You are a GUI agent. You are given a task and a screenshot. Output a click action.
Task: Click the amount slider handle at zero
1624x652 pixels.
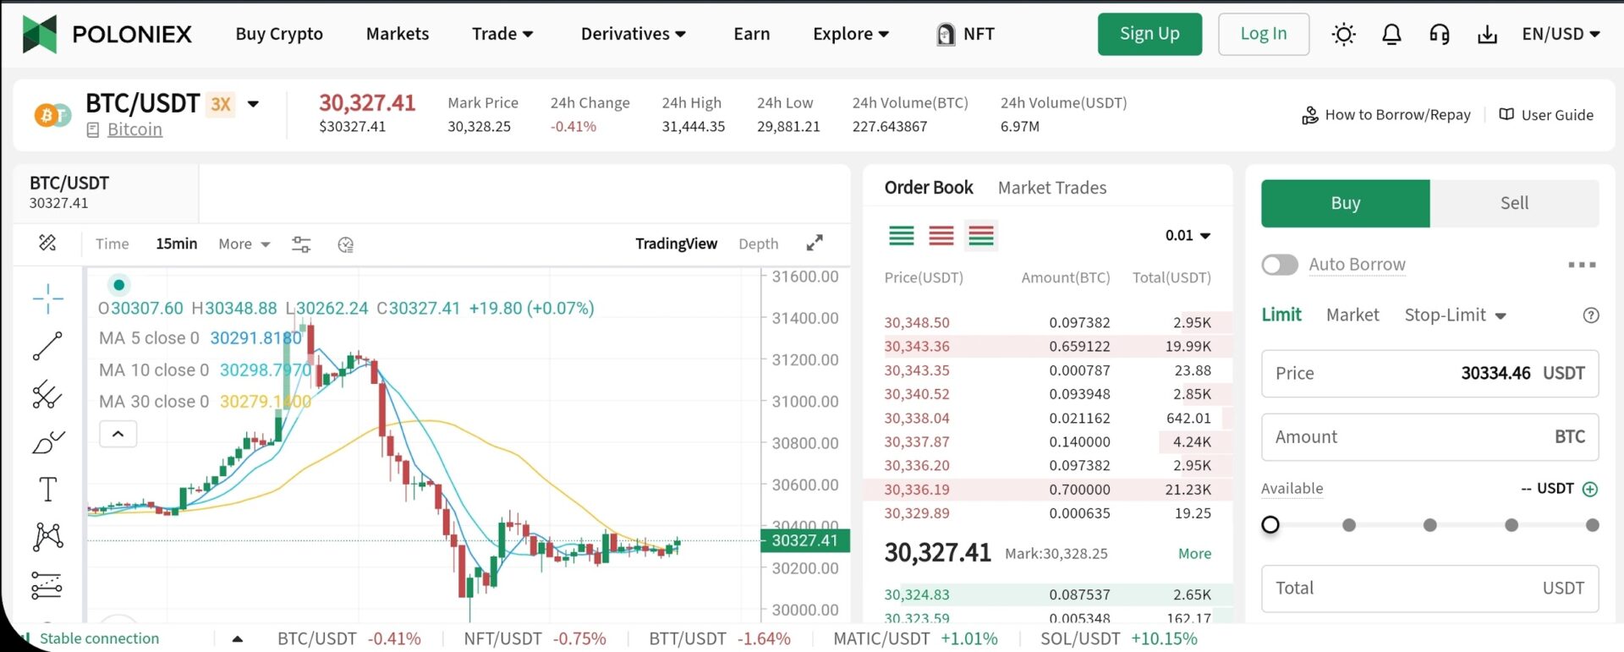(x=1270, y=525)
